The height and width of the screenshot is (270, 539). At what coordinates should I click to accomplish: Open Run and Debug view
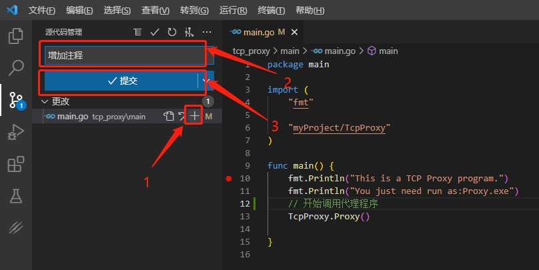tap(16, 132)
